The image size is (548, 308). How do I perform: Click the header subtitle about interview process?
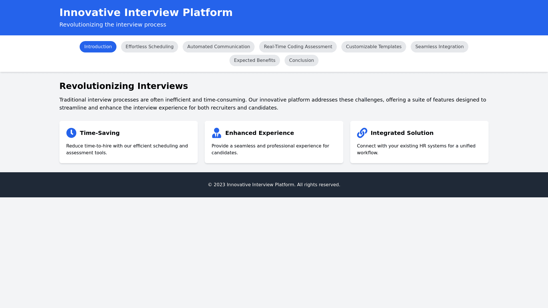pos(113,25)
